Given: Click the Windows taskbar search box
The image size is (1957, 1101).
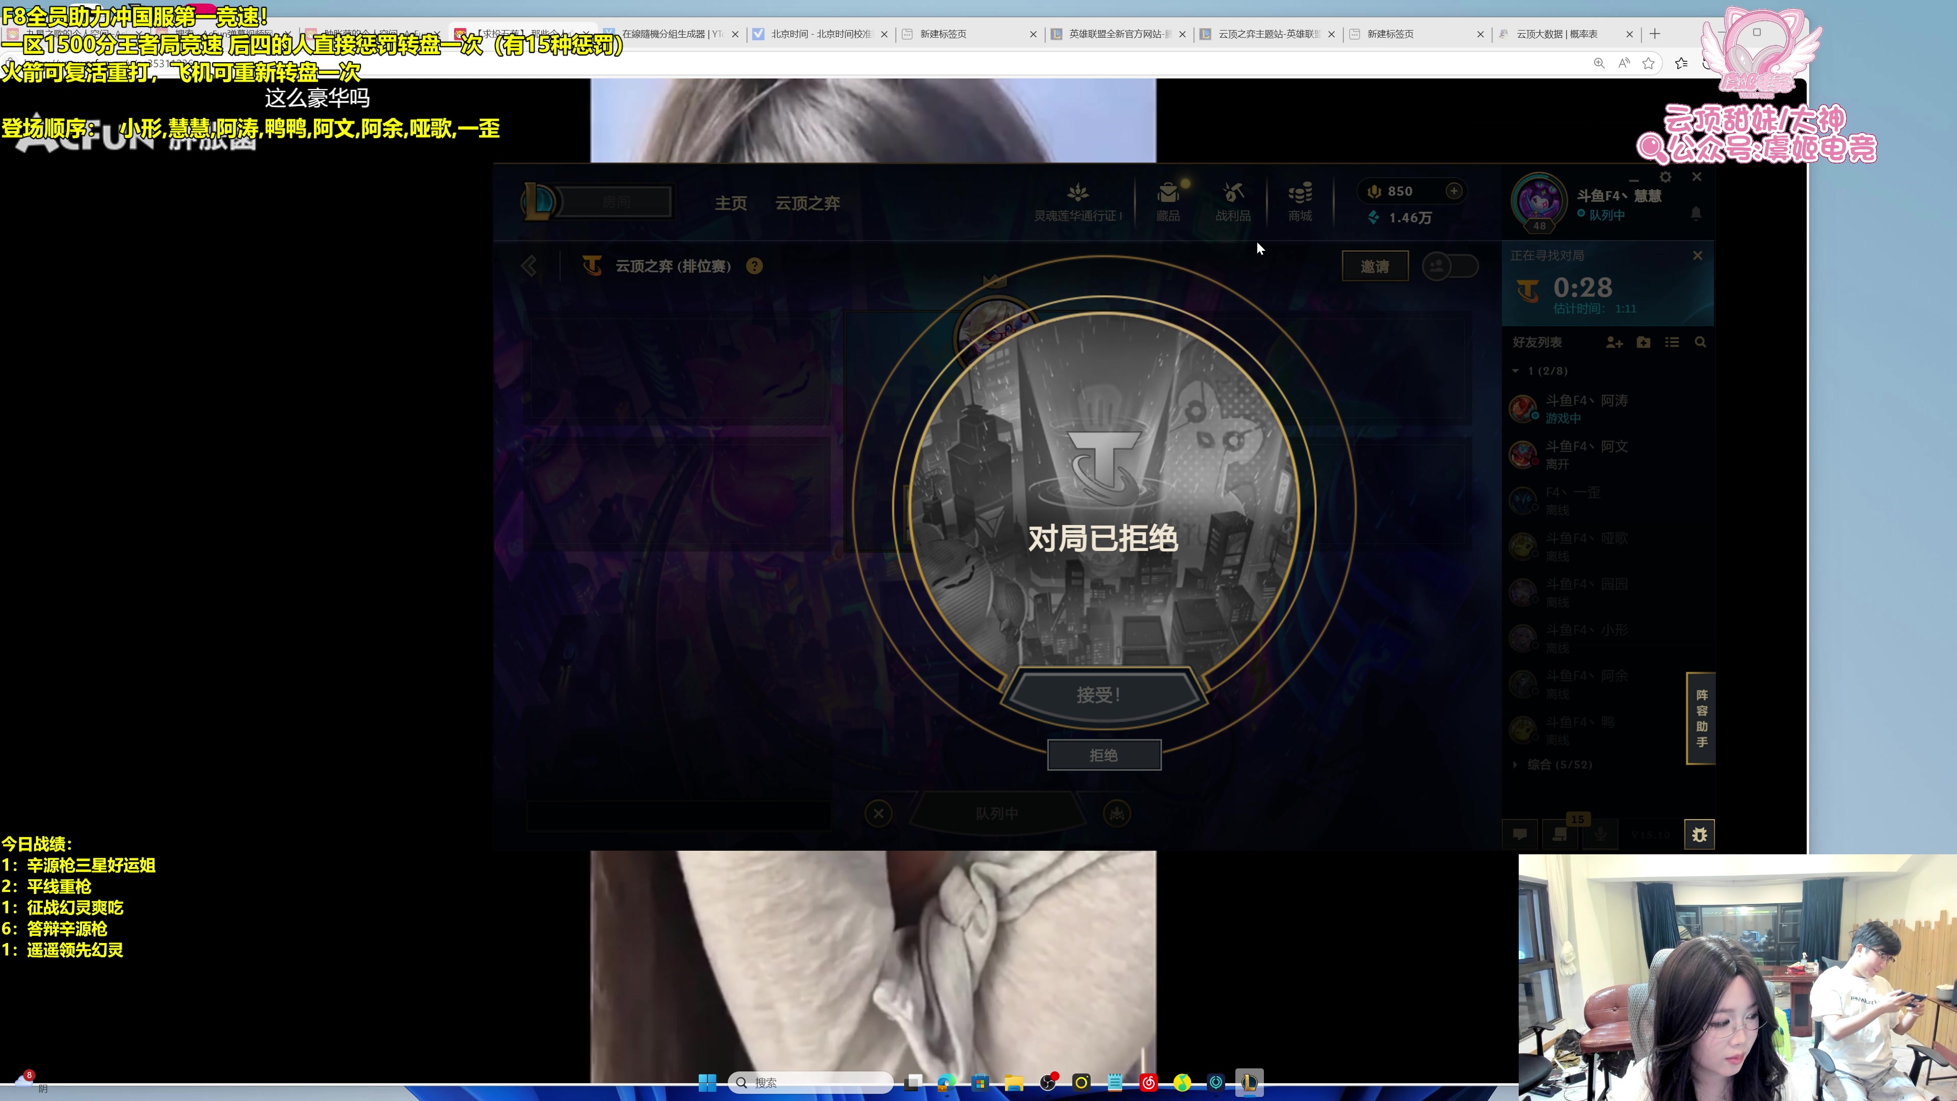Looking at the screenshot, I should (x=810, y=1083).
